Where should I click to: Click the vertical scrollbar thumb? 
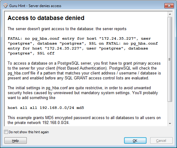[x=170, y=59]
